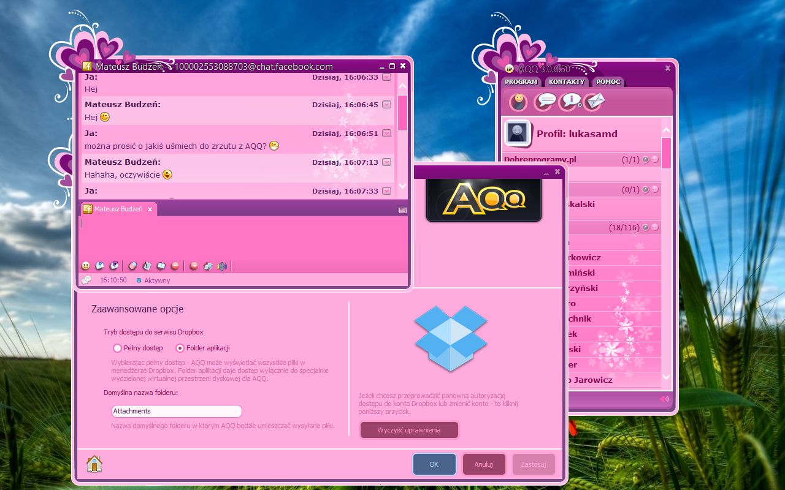Viewport: 785px width, 490px height.
Task: Click the Facebook icon on Mateusz Budzeń tab
Action: coord(88,209)
